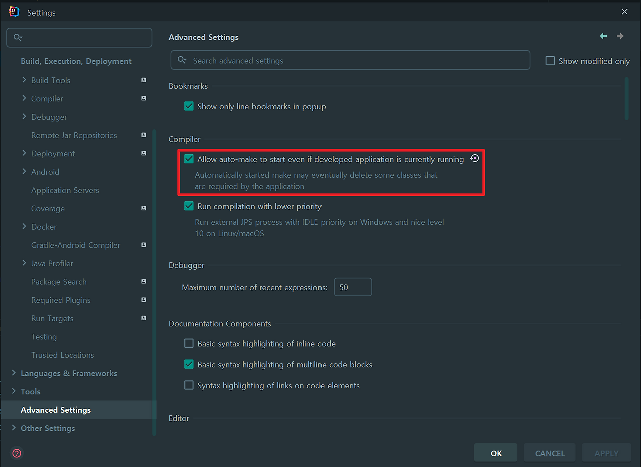
Task: Click the magnifier in the settings search box
Action: 18,37
